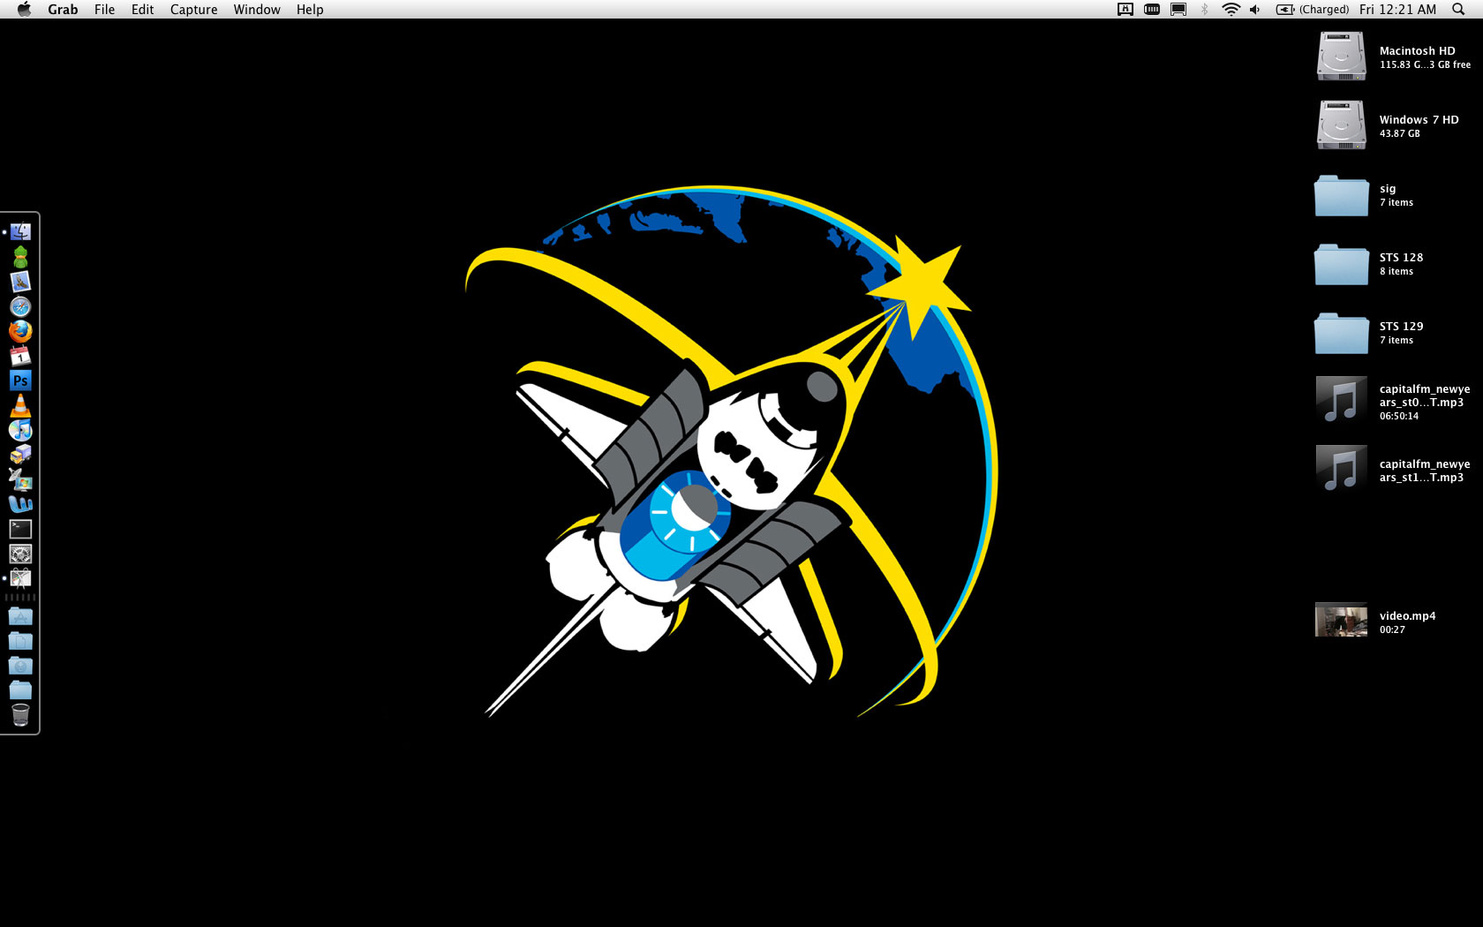Open the Help menu
The height and width of the screenshot is (927, 1483).
tap(310, 9)
